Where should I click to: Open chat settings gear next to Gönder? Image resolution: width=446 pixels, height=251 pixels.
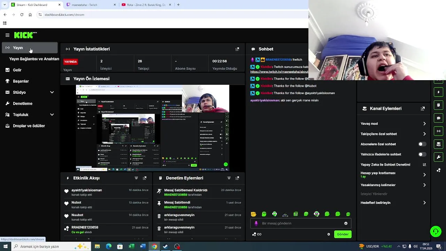[329, 234]
